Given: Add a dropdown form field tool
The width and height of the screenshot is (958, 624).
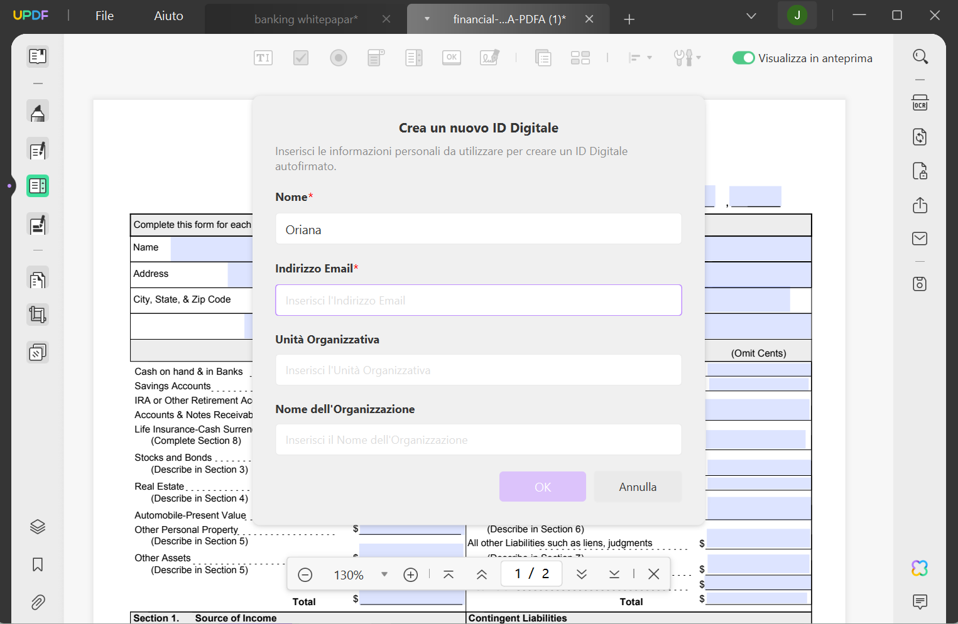Looking at the screenshot, I should (x=376, y=58).
